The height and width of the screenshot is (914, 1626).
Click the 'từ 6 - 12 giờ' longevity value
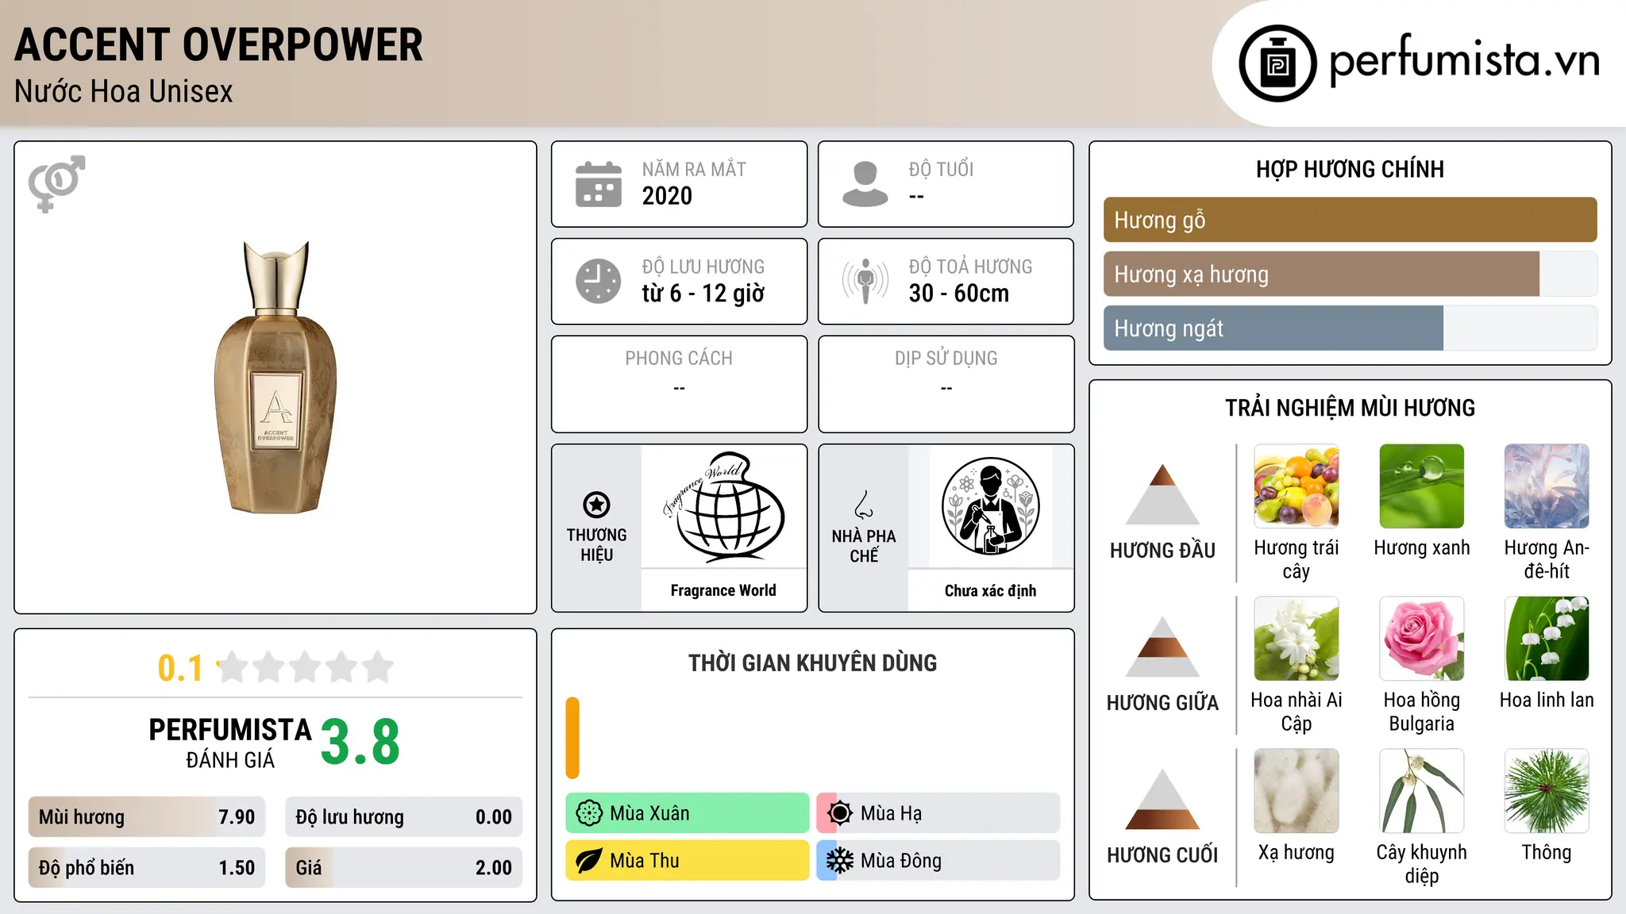pyautogui.click(x=703, y=294)
